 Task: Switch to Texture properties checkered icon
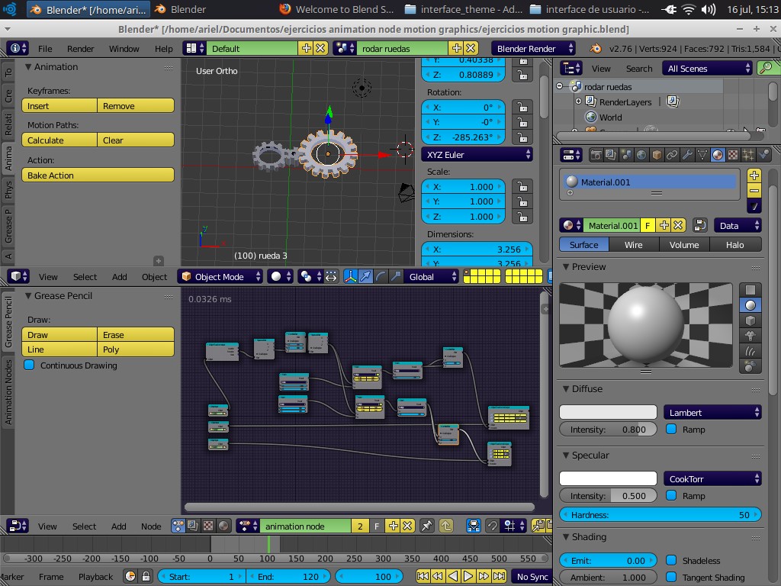click(731, 154)
